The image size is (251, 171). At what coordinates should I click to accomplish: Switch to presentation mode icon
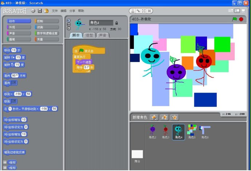point(245,12)
